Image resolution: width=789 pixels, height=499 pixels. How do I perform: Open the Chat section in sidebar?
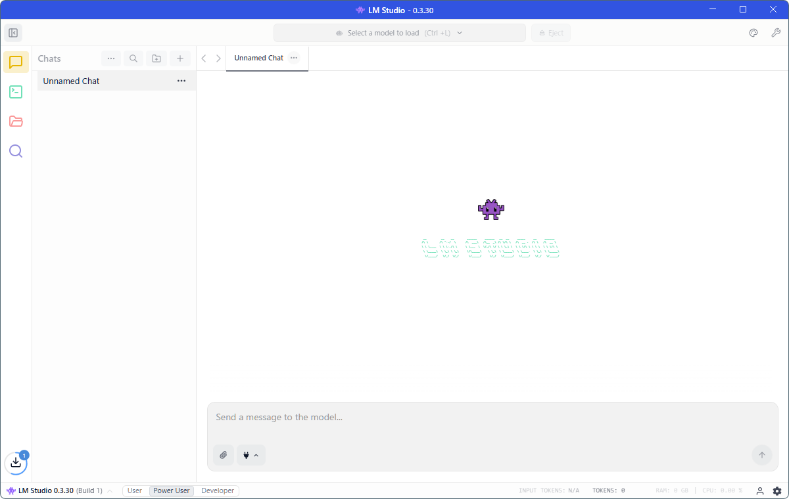tap(16, 62)
